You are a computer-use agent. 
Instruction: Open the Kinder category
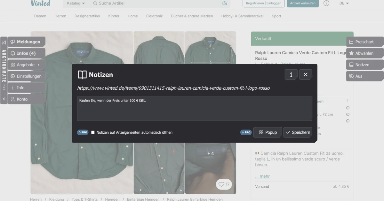pos(114,16)
